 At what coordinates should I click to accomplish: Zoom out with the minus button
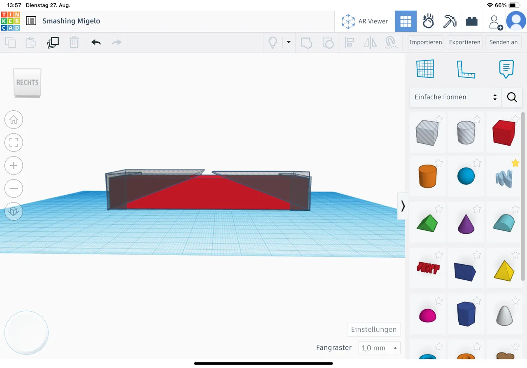(14, 189)
